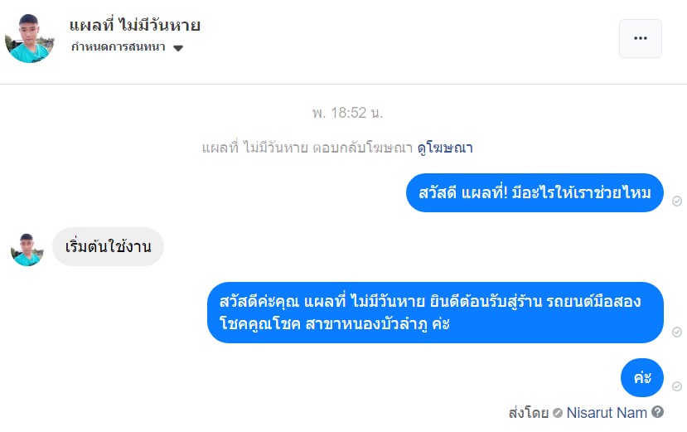The height and width of the screenshot is (432, 687).
Task: Select the "มีอะไรให้เราช่วยไหม" greeting bubble
Action: 535,193
